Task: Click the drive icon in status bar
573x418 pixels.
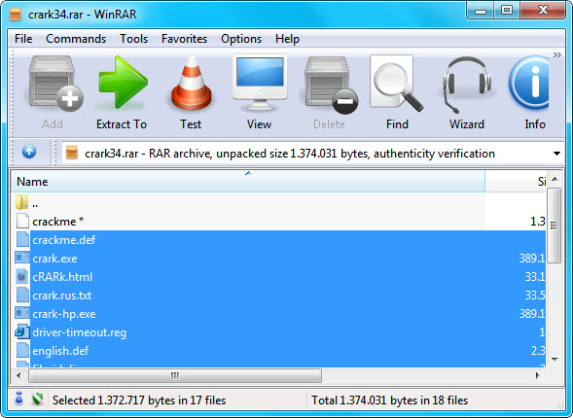Action: (x=18, y=399)
